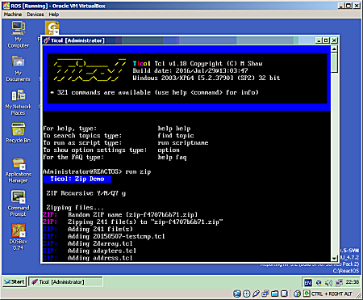The width and height of the screenshot is (363, 300).
Task: Minimize the VirtualBox ROS window
Action: 341,6
